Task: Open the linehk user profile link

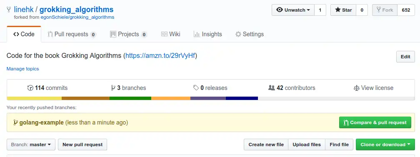Action: (x=24, y=10)
